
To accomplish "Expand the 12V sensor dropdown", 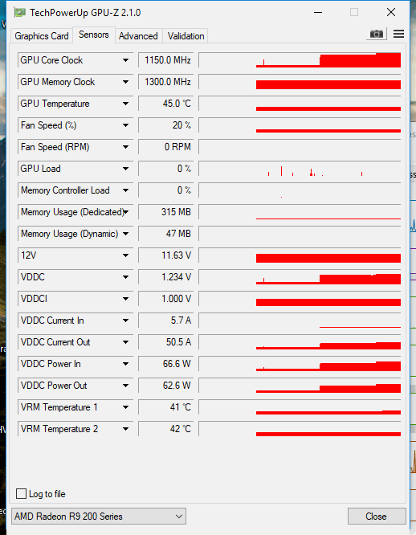I will click(125, 255).
